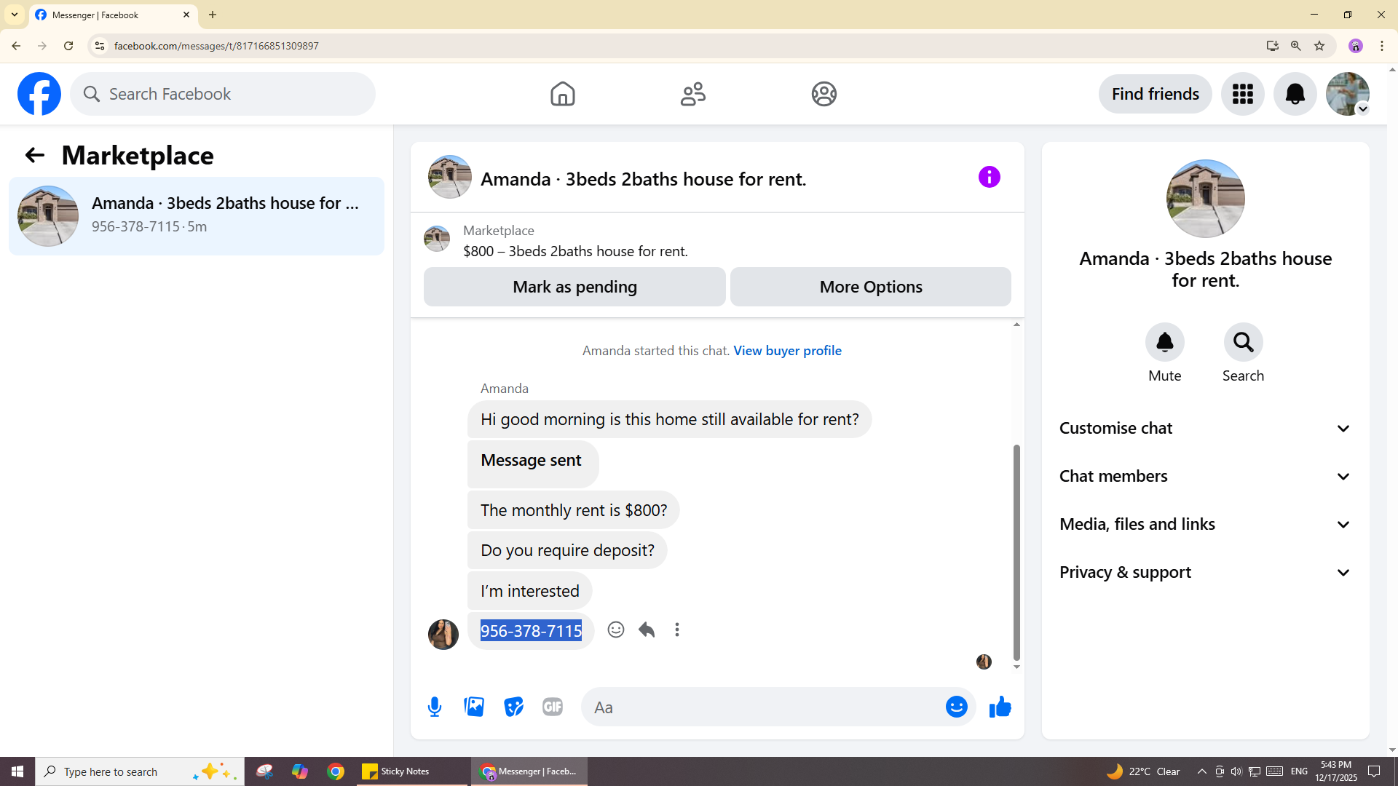Go to the Facebook Home tab

point(562,94)
